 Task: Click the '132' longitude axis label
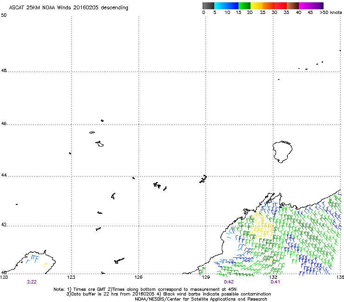click(x=273, y=277)
